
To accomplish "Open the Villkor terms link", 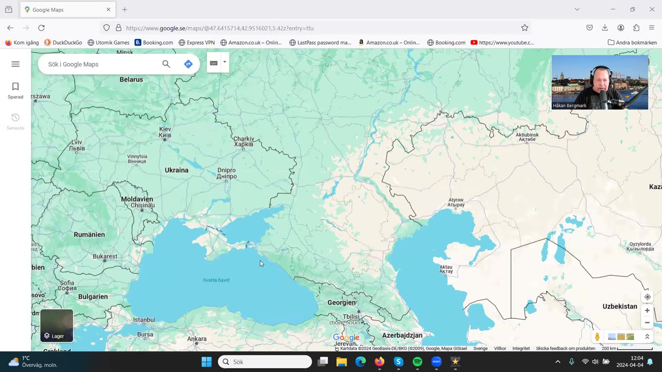I will (x=500, y=348).
